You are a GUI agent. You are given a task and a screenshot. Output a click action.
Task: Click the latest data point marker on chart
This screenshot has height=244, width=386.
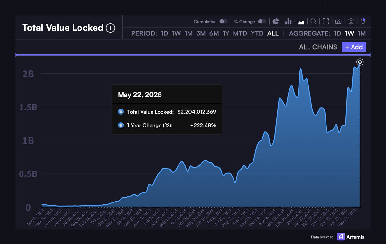click(x=360, y=62)
